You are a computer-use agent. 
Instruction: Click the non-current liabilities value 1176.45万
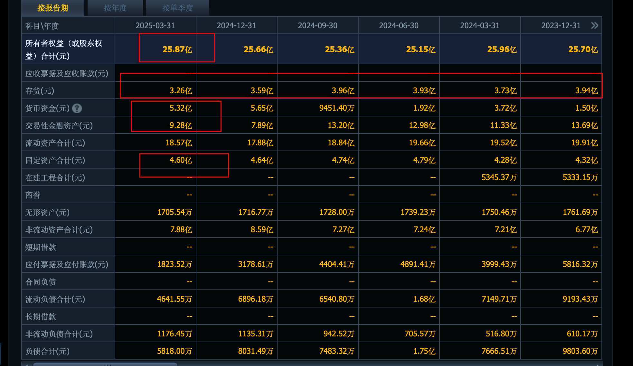[x=175, y=334]
